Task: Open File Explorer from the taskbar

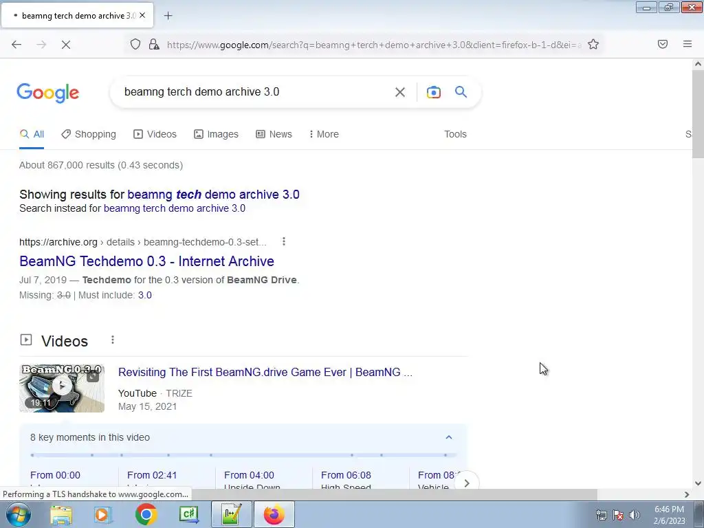Action: click(60, 514)
